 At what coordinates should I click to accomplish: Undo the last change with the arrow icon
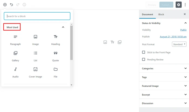click(11, 5)
